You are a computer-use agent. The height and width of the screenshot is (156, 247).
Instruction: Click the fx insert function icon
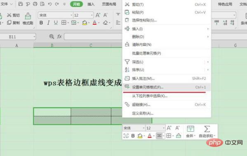click(59, 37)
